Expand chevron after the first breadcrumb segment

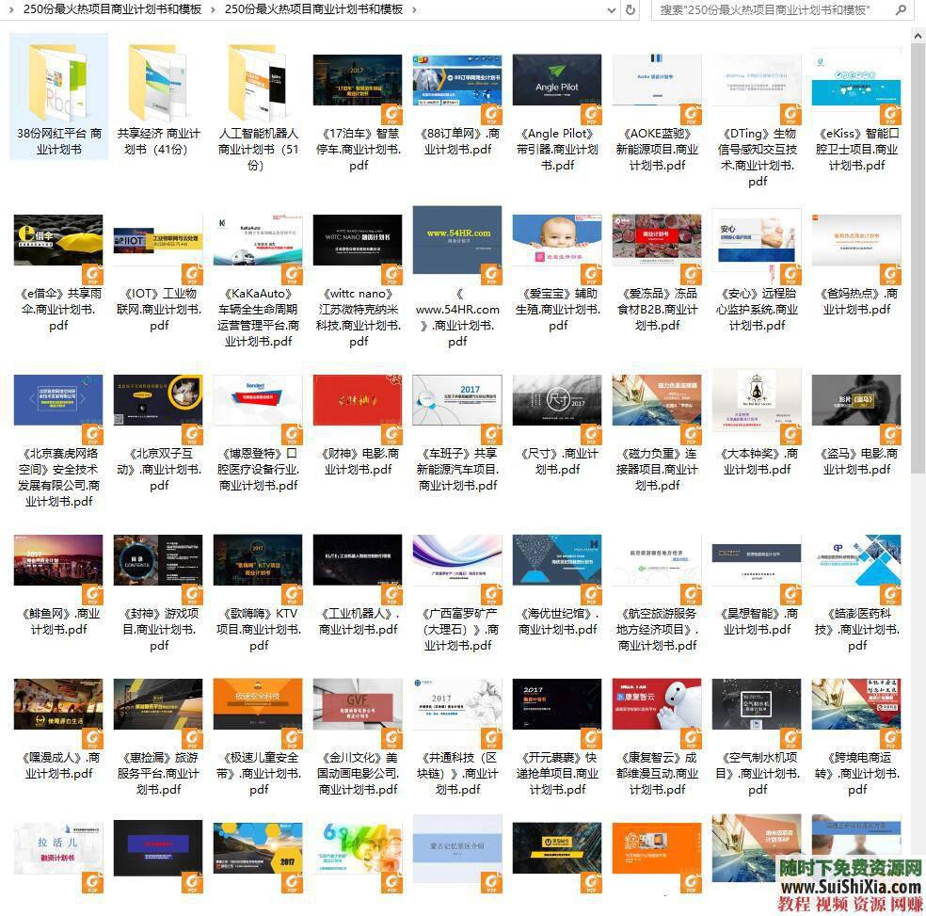click(213, 10)
